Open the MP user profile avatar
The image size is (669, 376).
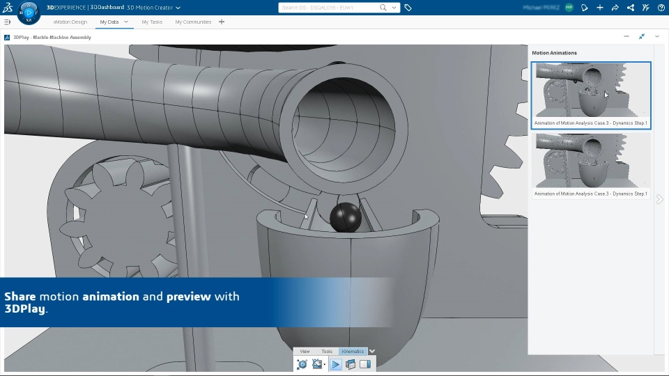tap(569, 7)
